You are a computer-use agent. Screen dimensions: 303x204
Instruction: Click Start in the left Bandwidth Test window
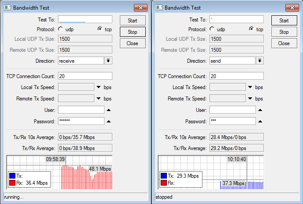133,21
